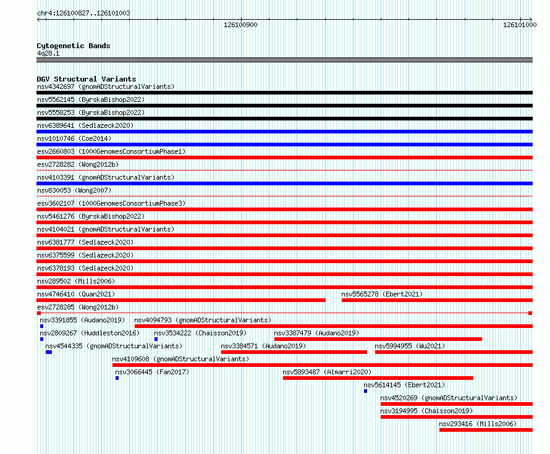Select esv2660803 1000GenomesConsortiumPhase1 label

click(111, 151)
